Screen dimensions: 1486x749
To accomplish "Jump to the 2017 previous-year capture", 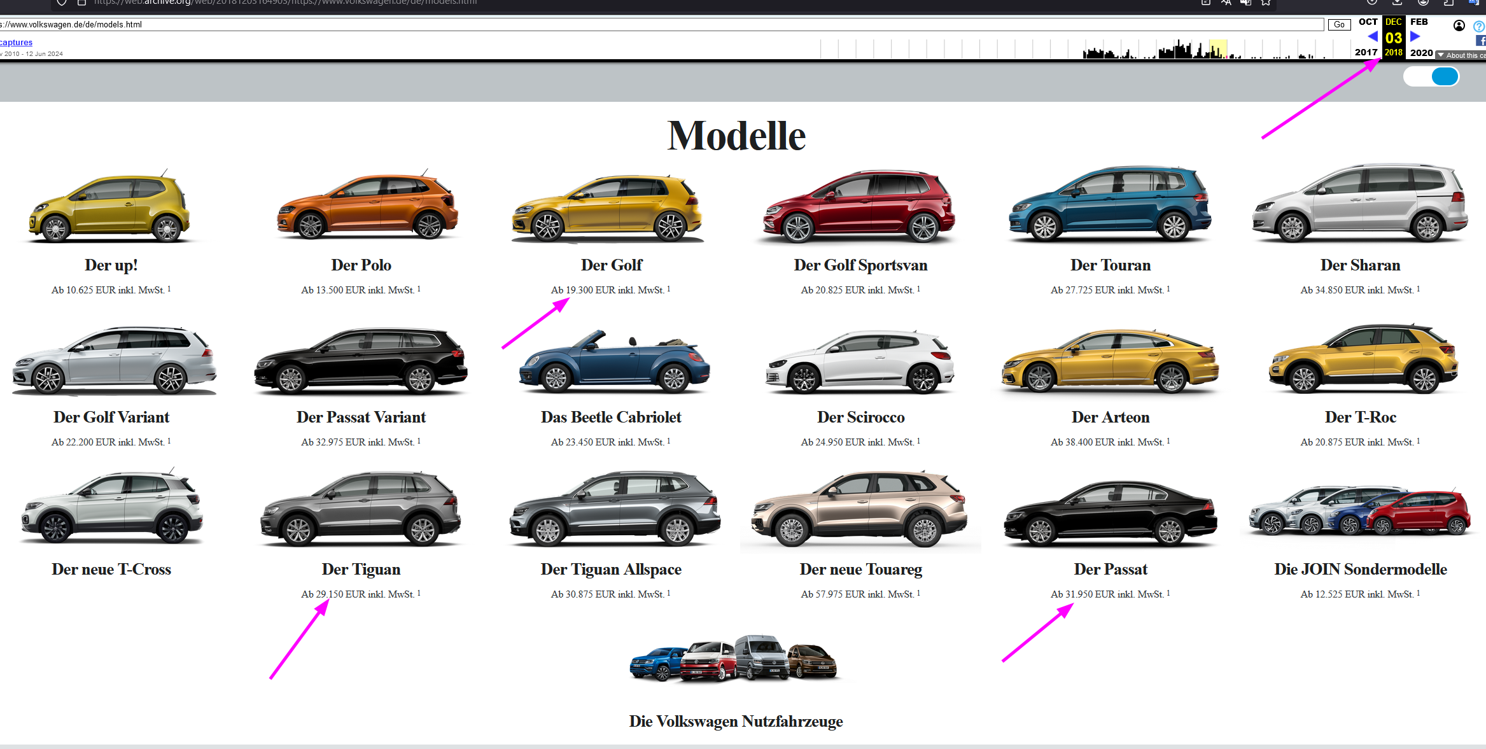I will pos(1366,52).
